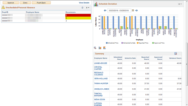Image resolution: width=188 pixels, height=106 pixels.
Task: Go to next week with right arrow
Action: click(x=136, y=11)
